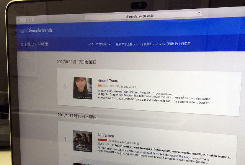Click the Comicbook.com source label
The height and width of the screenshot is (165, 245).
coord(164,94)
